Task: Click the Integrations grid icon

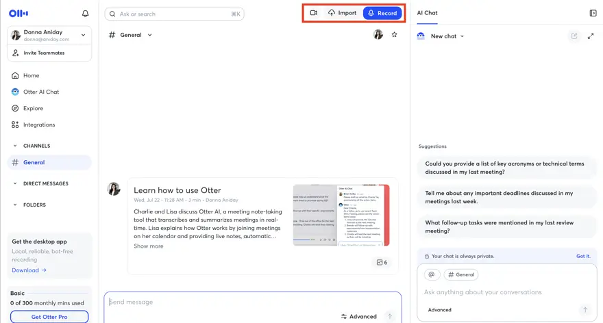Action: [15, 125]
